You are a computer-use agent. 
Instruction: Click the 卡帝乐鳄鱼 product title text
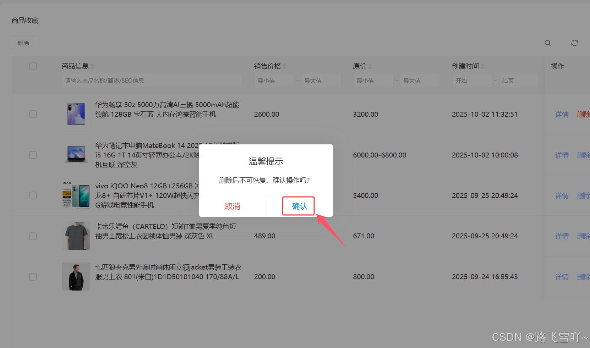coord(166,231)
